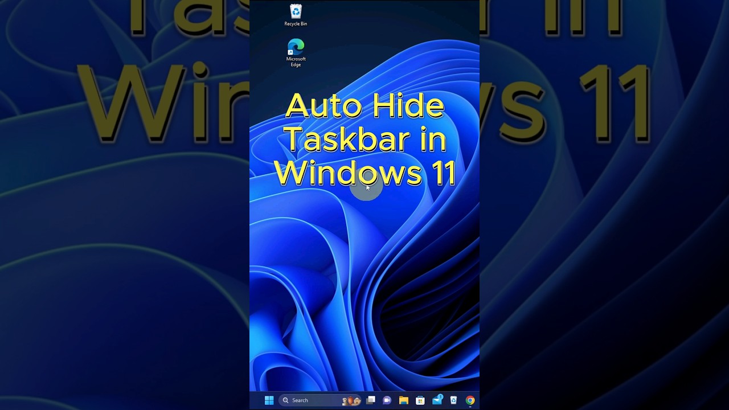This screenshot has height=410, width=729.
Task: Click the Recycle Bin icon in taskbar
Action: click(x=453, y=400)
